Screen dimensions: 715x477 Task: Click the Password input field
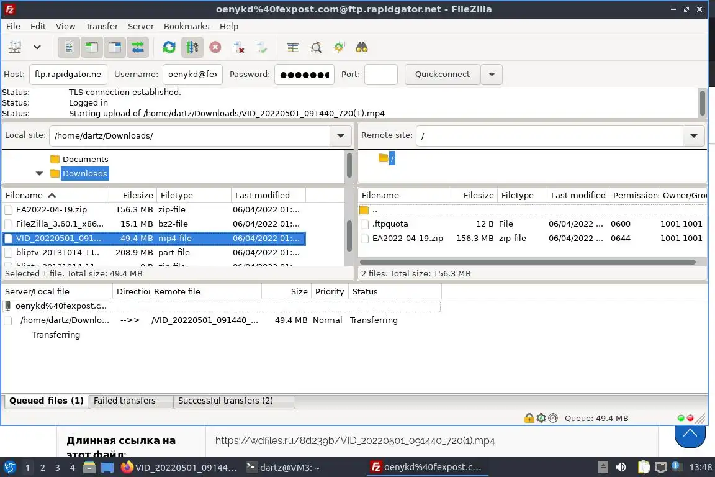304,75
